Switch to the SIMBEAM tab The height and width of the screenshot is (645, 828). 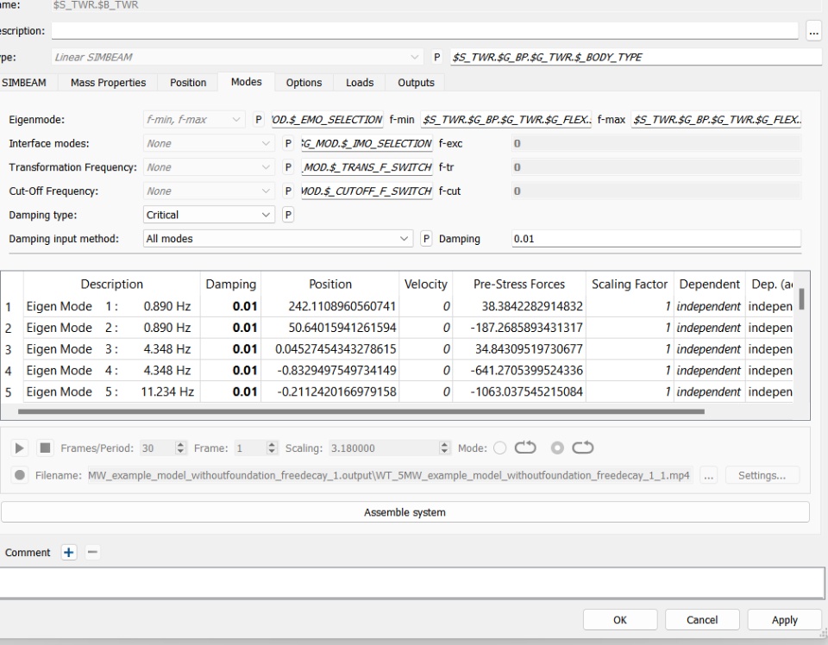point(24,82)
